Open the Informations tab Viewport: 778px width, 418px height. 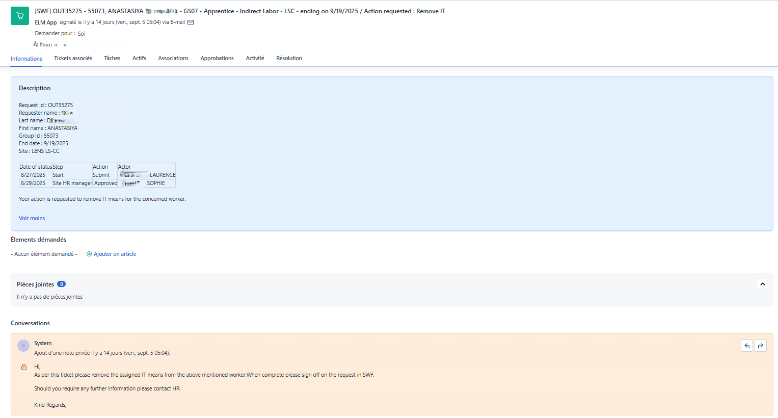coord(26,59)
